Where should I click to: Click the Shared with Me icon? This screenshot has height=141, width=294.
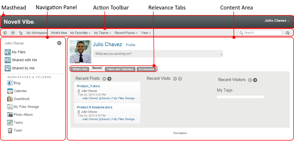[x=8, y=60]
